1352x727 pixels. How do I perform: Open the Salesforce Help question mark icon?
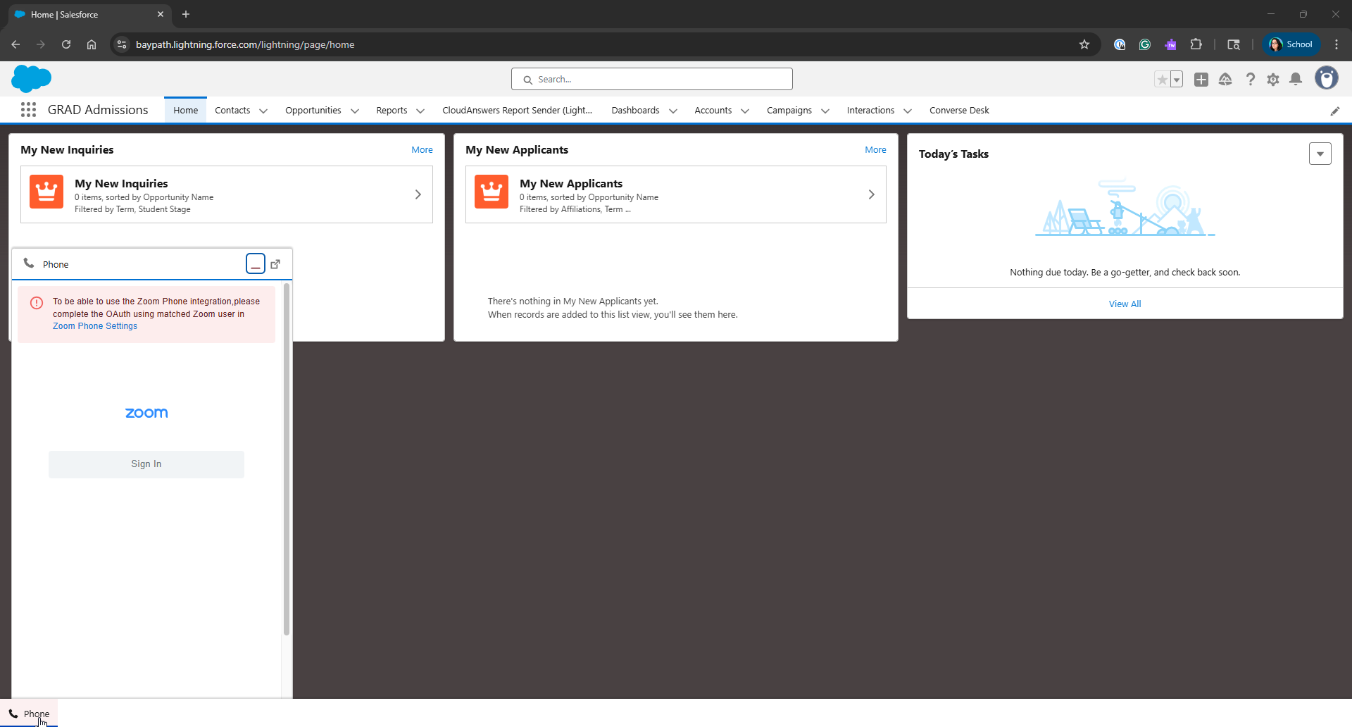[1250, 80]
